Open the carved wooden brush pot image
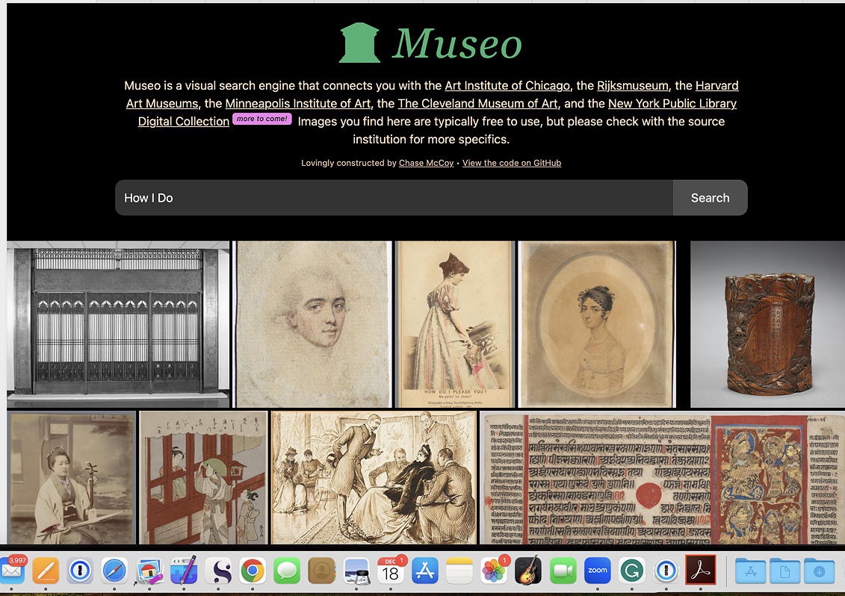This screenshot has height=596, width=845. 767,324
